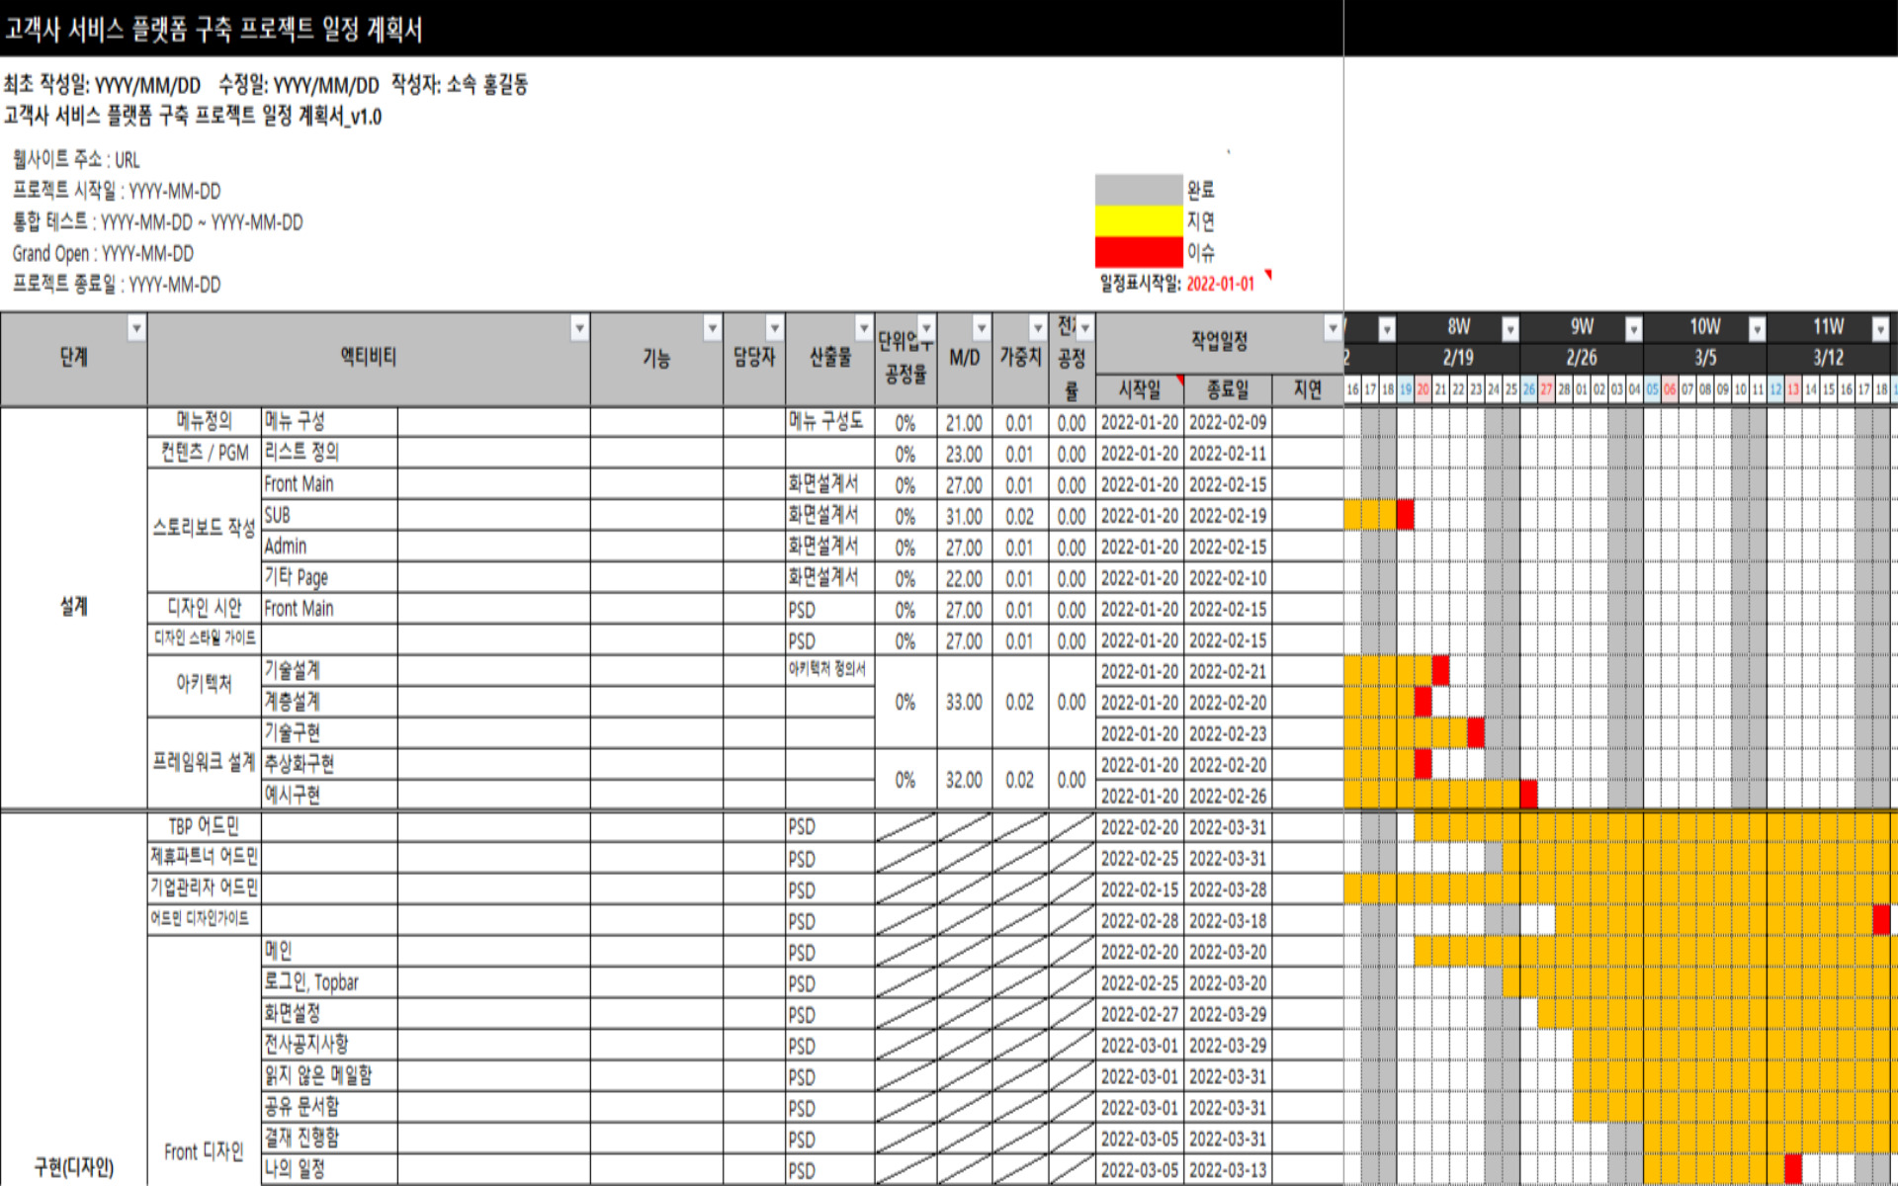Select the 디자인 스타일 가이드 cell

204,638
